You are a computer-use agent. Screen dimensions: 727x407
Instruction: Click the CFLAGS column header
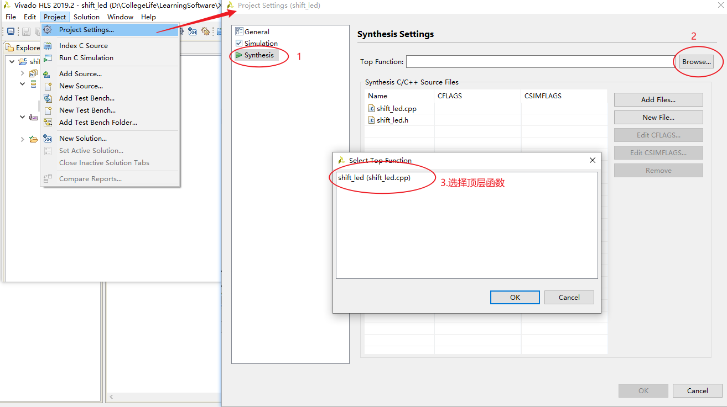[x=477, y=96]
